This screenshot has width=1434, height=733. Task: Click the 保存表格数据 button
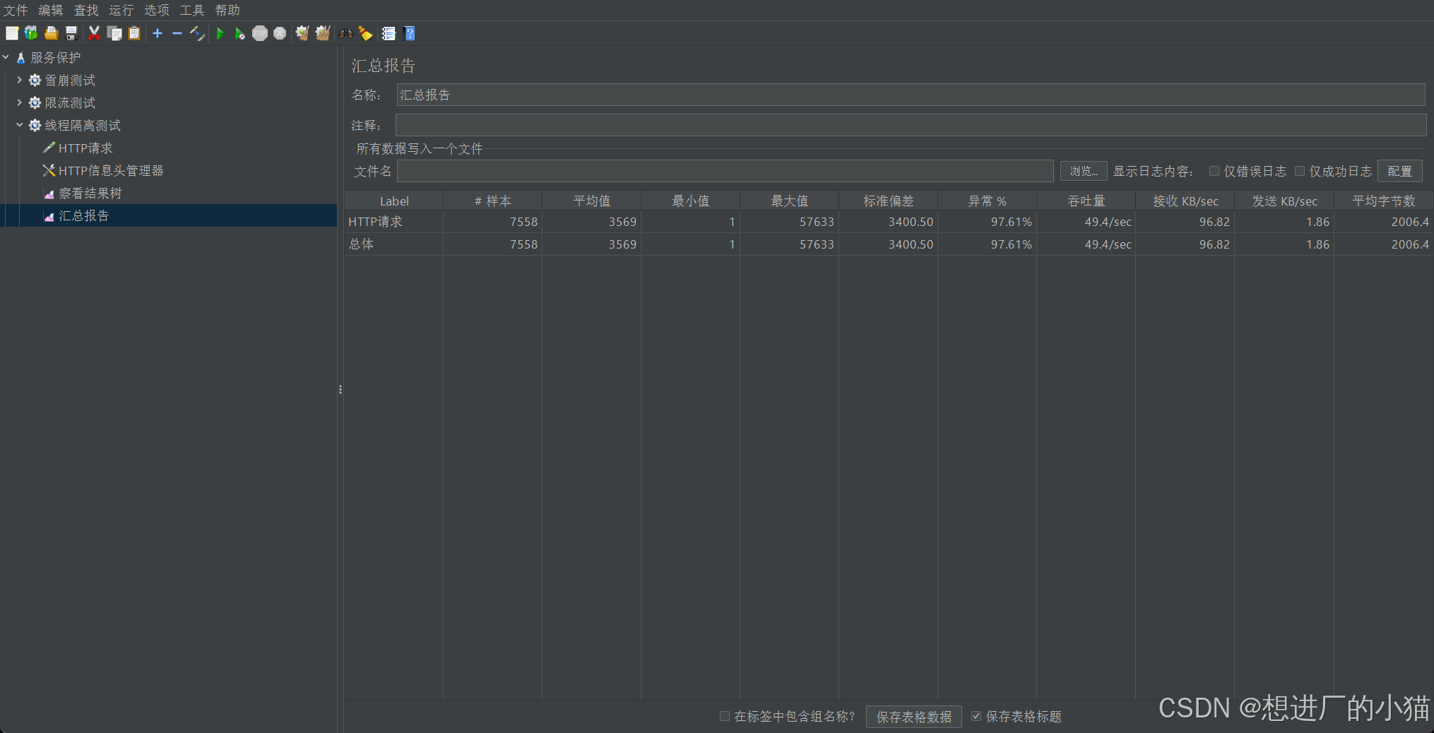click(914, 717)
